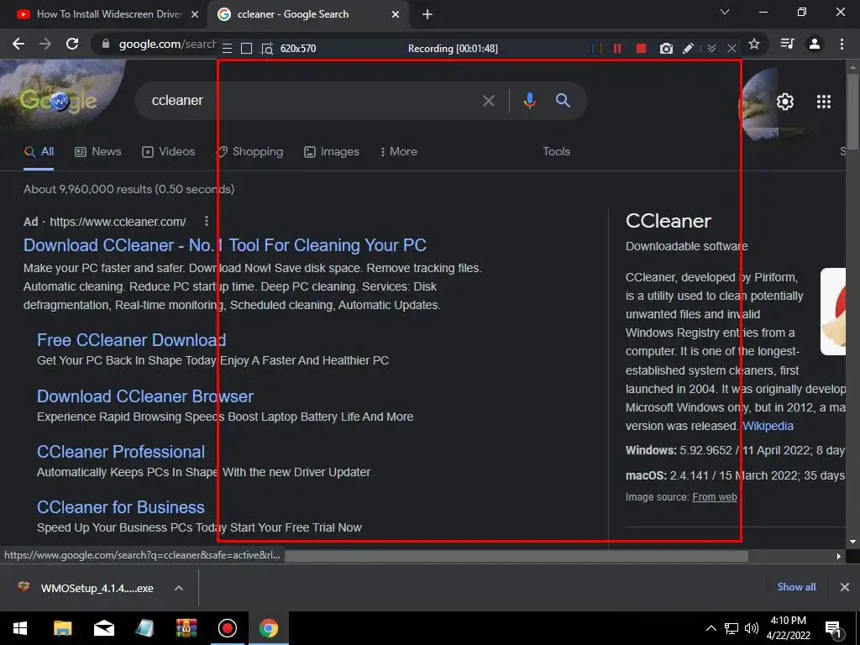This screenshot has width=860, height=645.
Task: Click the region select magnifier icon
Action: point(267,48)
